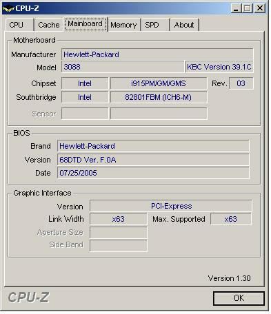
Task: Click the Southbridge label
Action: click(x=36, y=97)
